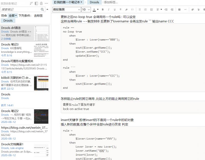Viewport: 205px width, 160px height.
Task: Increase paragraph indent
Action: [172, 9]
